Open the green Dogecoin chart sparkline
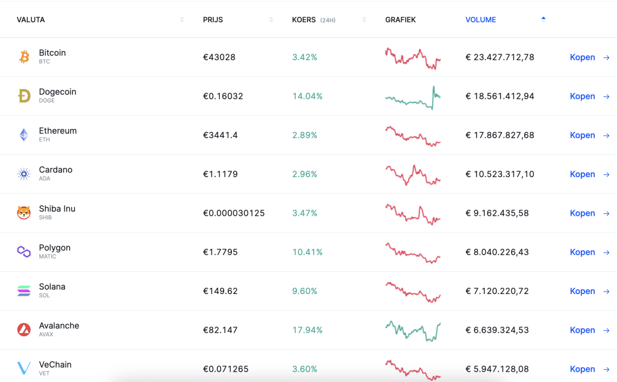Screen dimensions: 617x382 [413, 98]
